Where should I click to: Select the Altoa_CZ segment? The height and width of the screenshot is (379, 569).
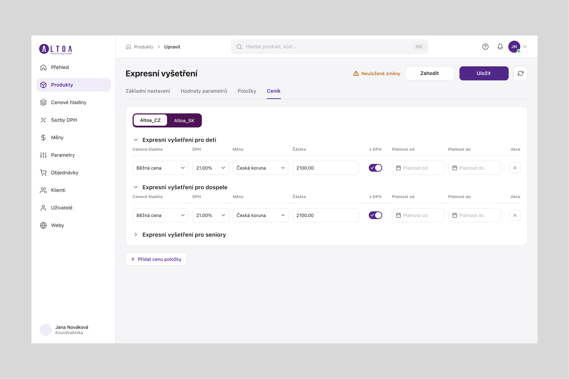pyautogui.click(x=150, y=120)
